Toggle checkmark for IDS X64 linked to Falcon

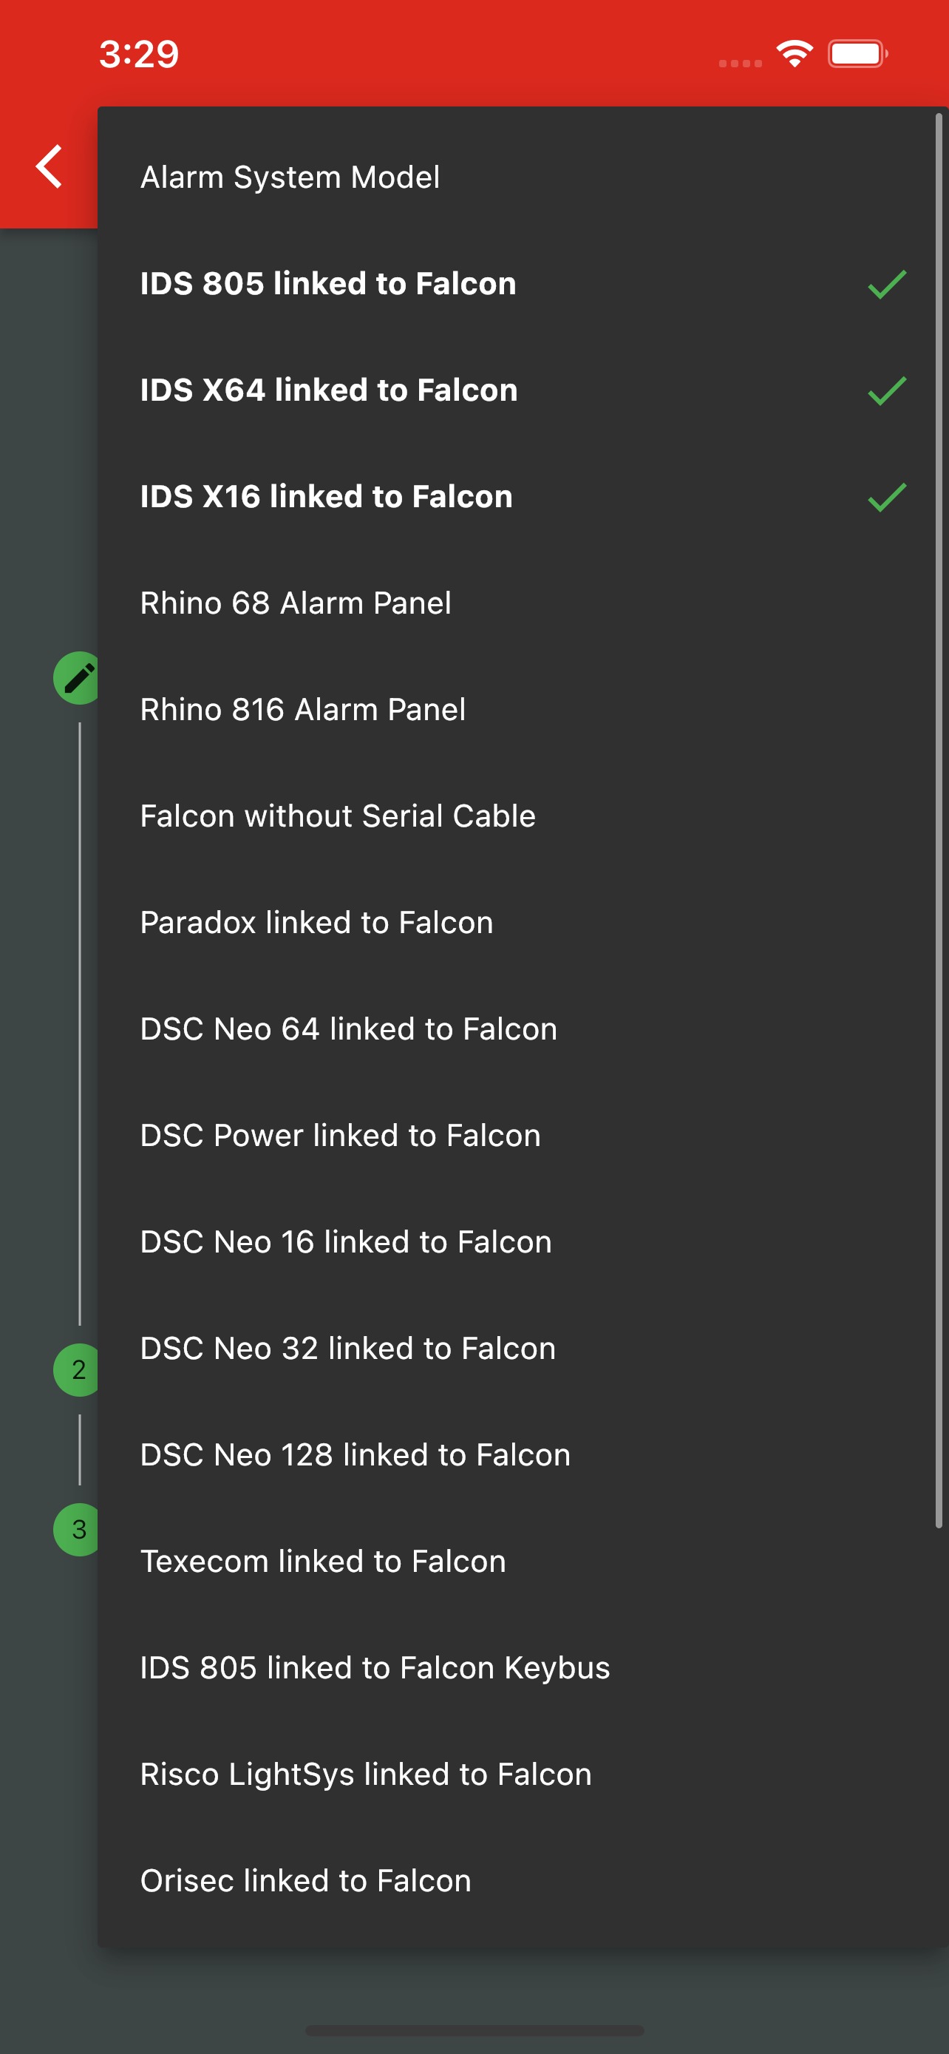tap(886, 390)
